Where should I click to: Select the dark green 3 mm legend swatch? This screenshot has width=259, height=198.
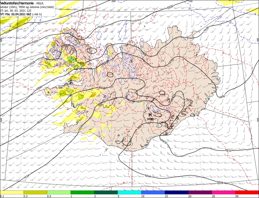point(106,192)
